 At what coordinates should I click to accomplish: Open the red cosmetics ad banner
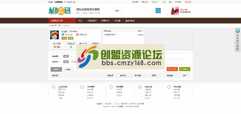pyautogui.click(x=181, y=11)
